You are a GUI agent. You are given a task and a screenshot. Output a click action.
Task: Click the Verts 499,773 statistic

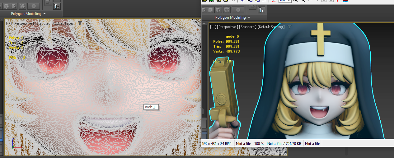[x=226, y=51]
